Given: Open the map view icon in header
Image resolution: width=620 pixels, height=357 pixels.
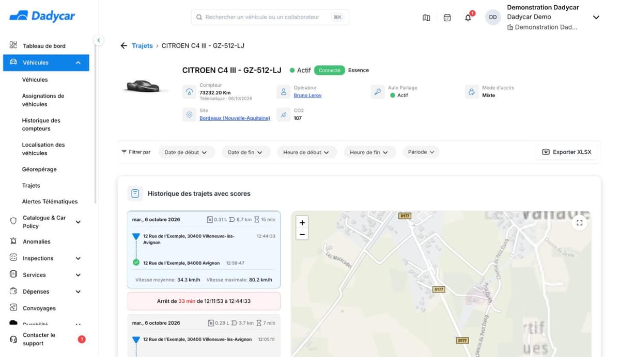Looking at the screenshot, I should [x=426, y=18].
